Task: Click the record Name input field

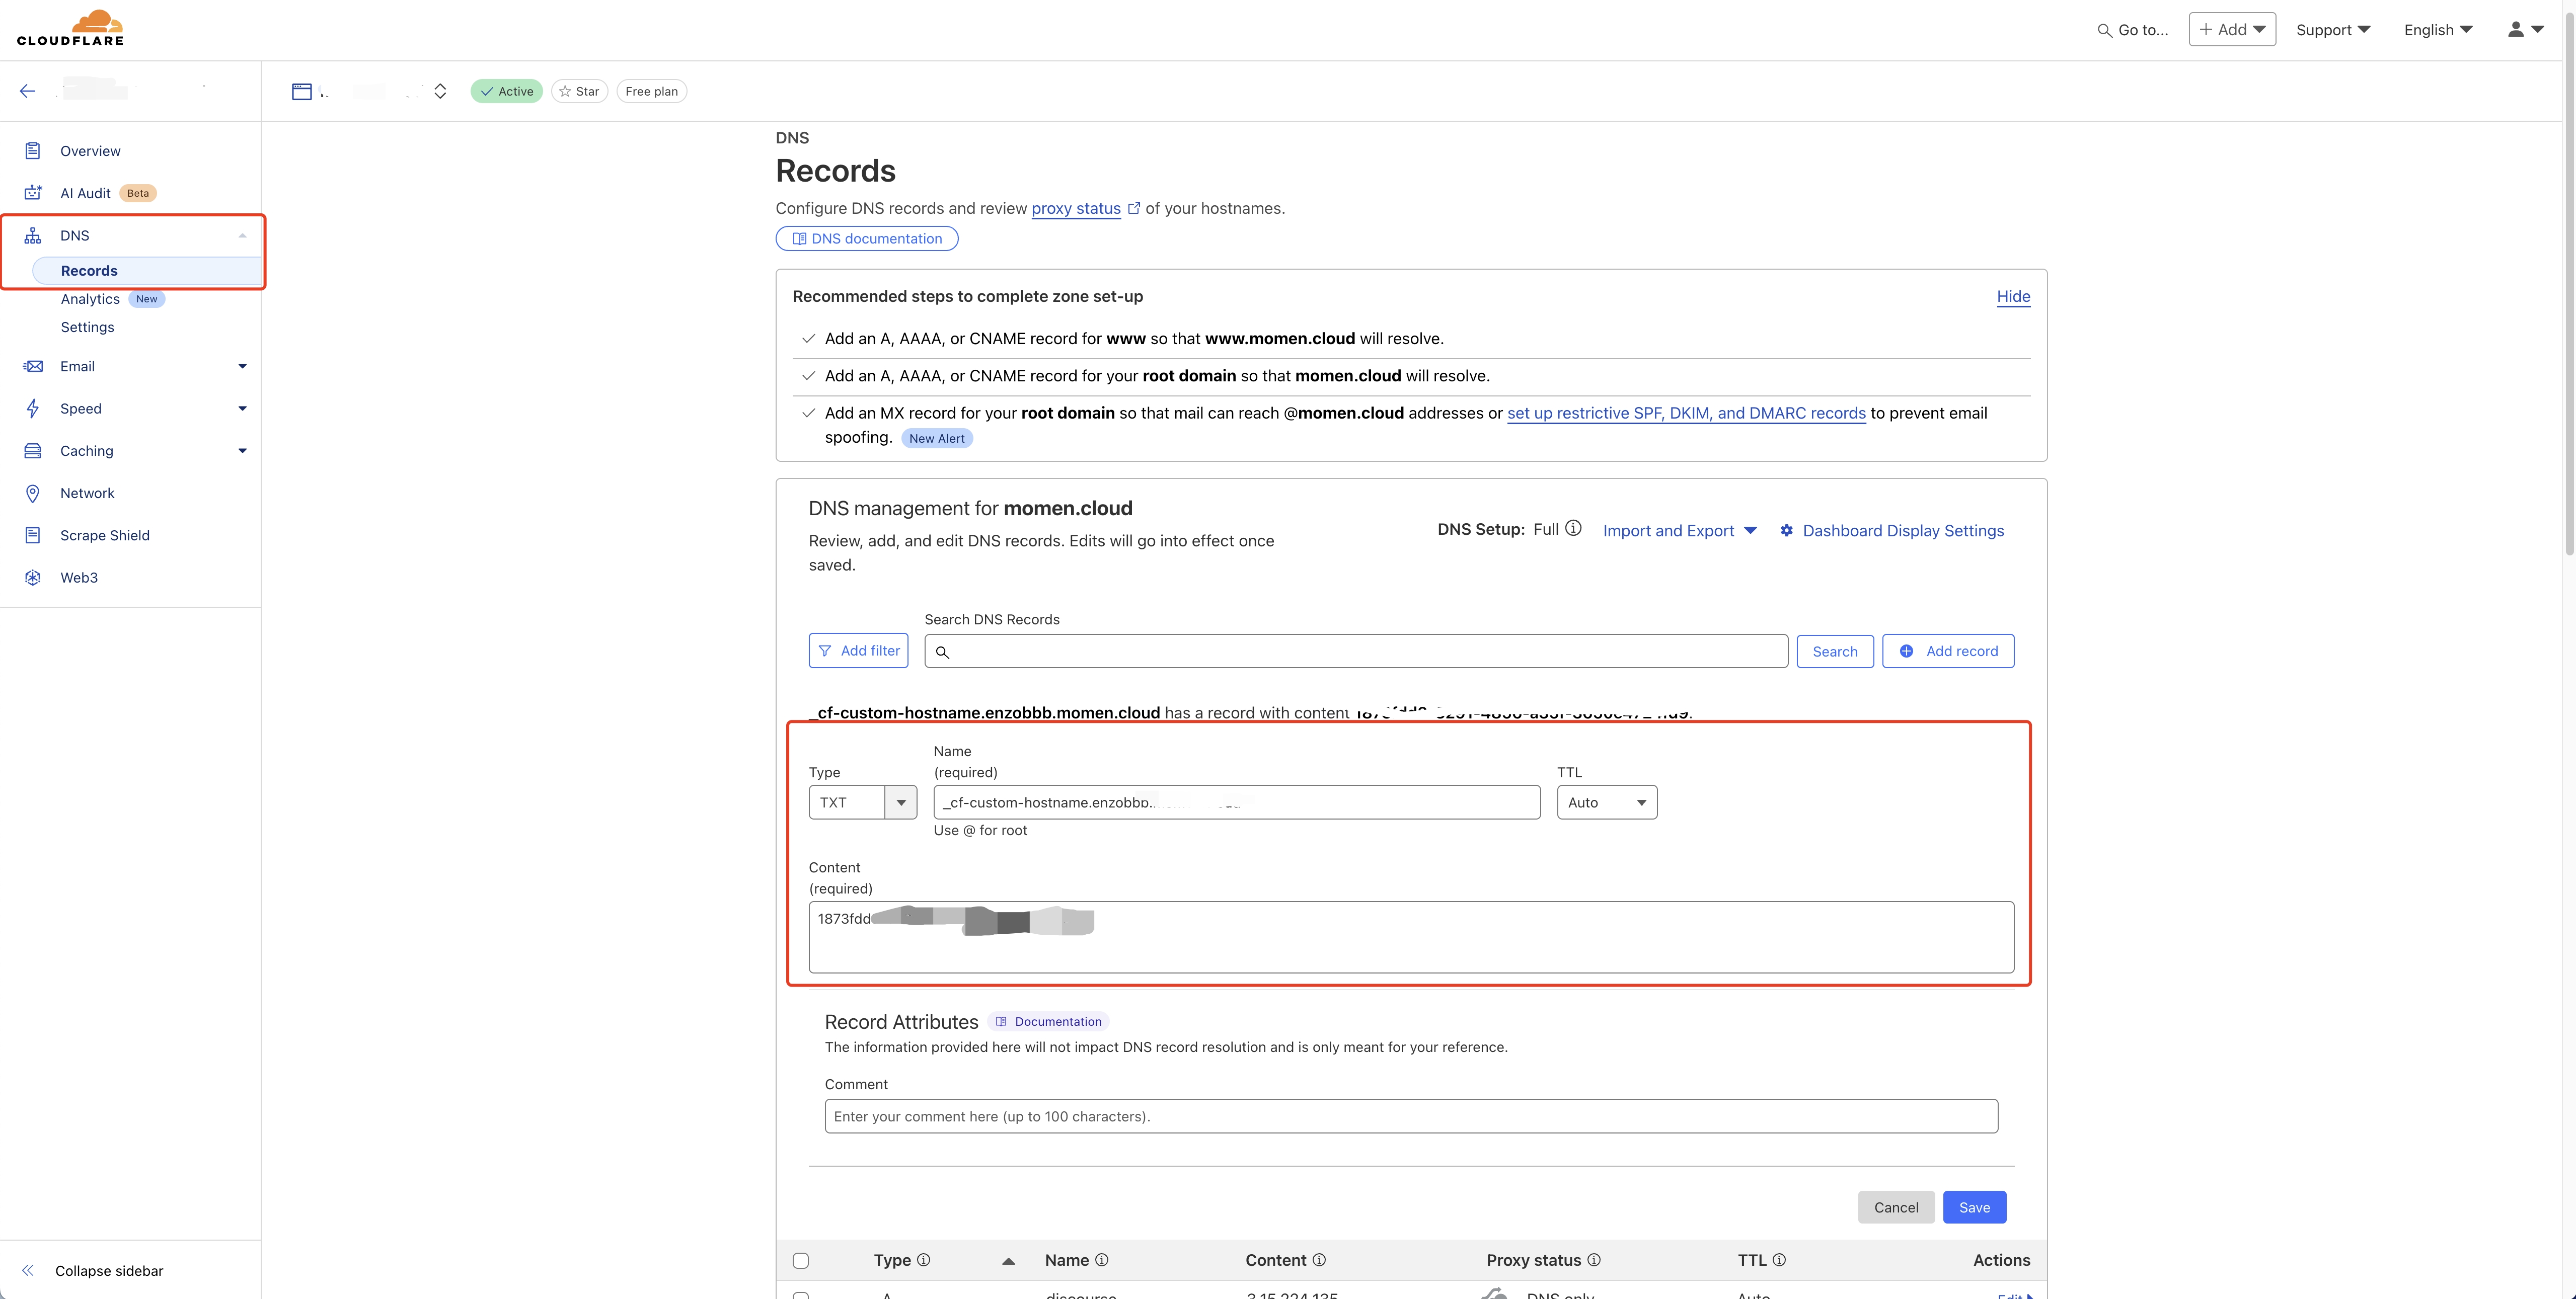Action: click(1237, 802)
